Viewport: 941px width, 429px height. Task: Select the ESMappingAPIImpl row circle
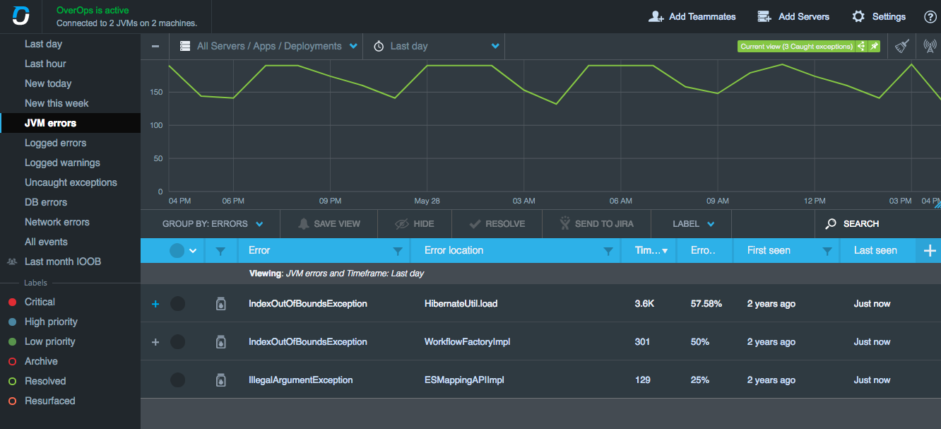(x=177, y=380)
